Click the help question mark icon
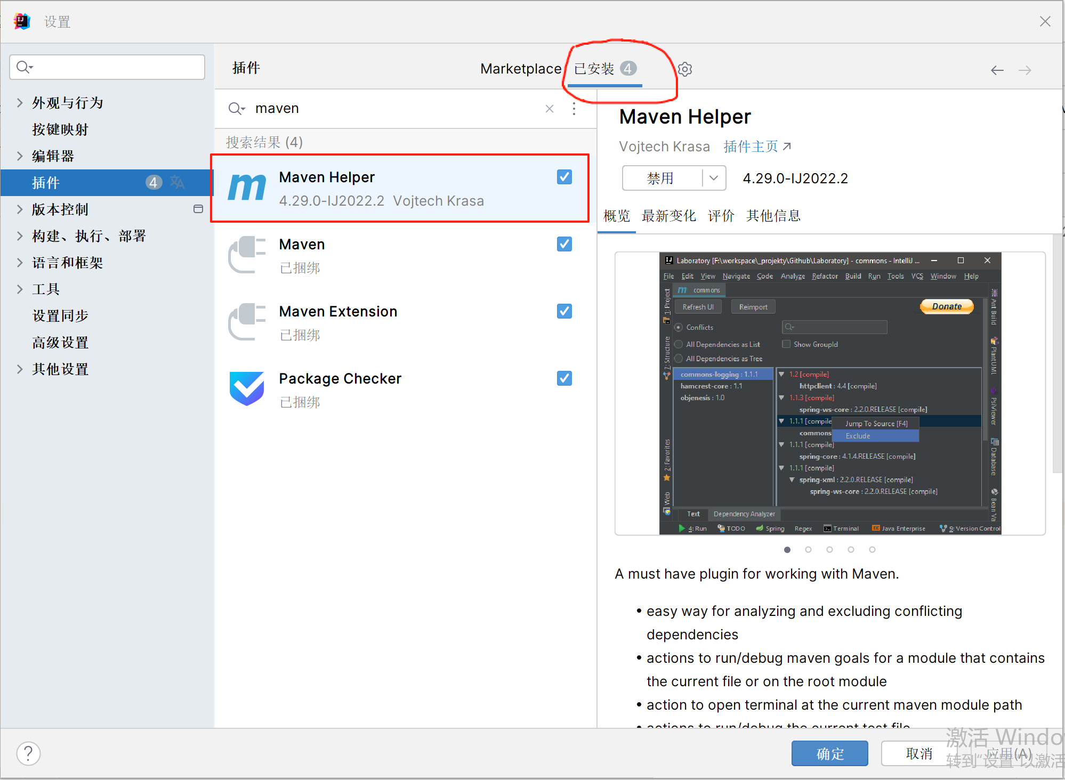Viewport: 1065px width, 780px height. pos(28,753)
